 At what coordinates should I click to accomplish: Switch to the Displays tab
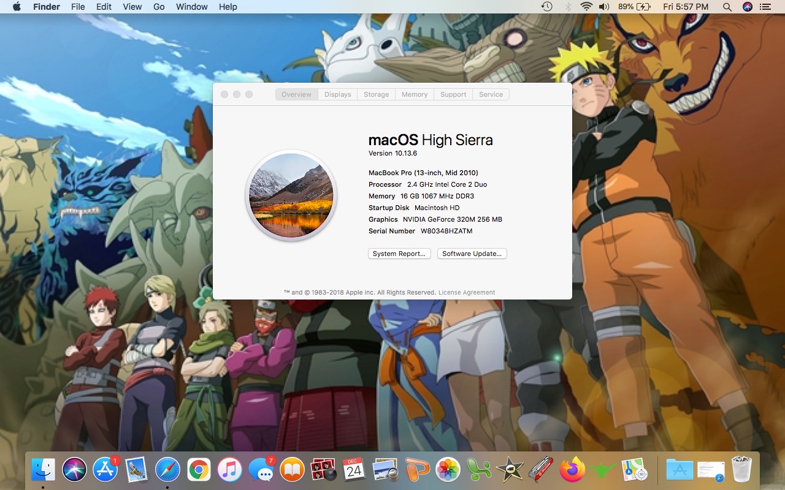338,94
